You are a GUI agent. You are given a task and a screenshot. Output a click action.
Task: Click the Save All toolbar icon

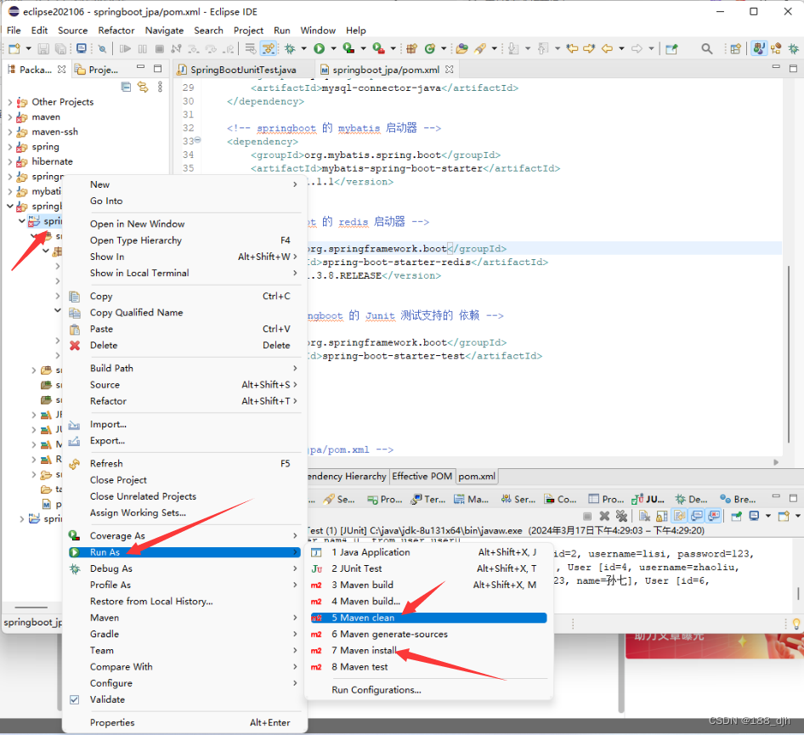point(60,48)
